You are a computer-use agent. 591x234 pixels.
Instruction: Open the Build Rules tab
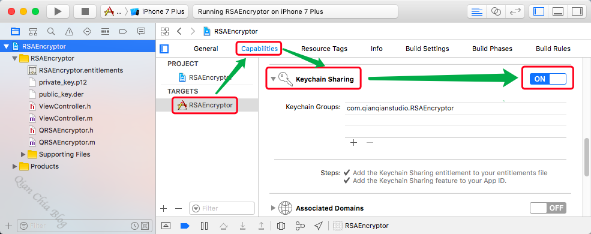coord(553,49)
